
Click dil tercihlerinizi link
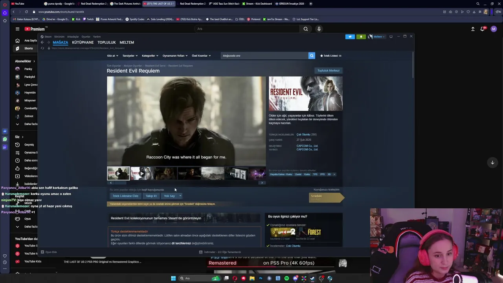(x=181, y=243)
